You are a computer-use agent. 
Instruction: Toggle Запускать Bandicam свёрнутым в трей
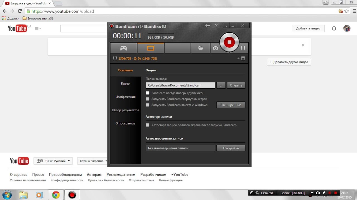[148, 99]
